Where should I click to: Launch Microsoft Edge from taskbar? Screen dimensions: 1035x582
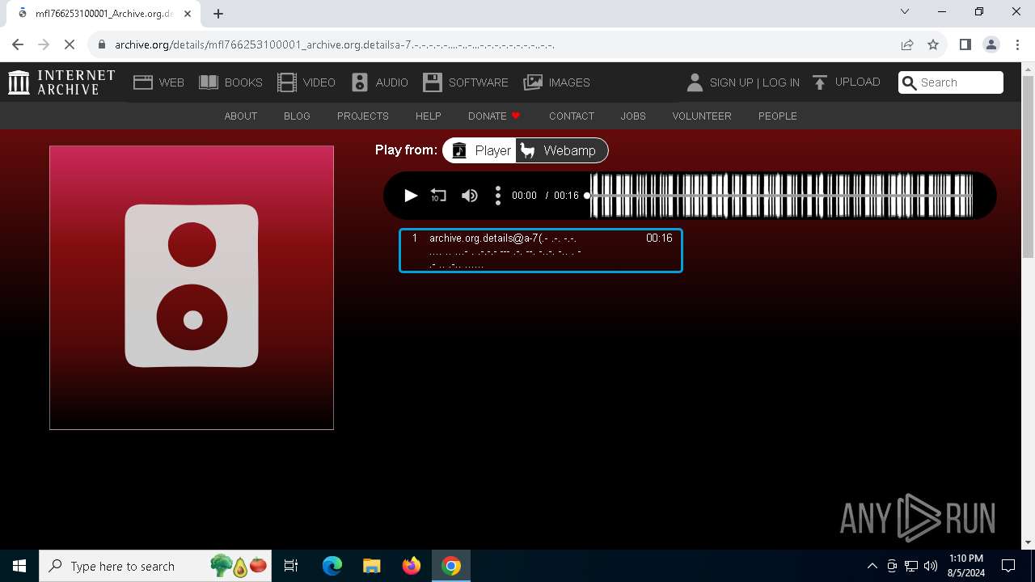332,566
